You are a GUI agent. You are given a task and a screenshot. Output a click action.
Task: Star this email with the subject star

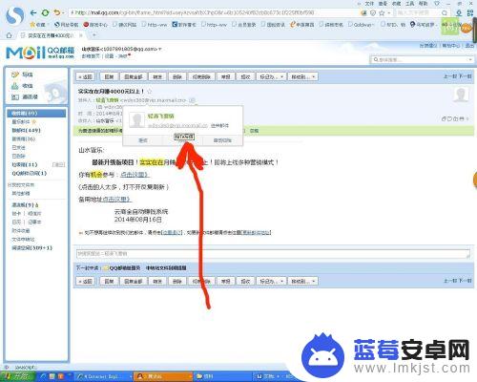coord(149,92)
